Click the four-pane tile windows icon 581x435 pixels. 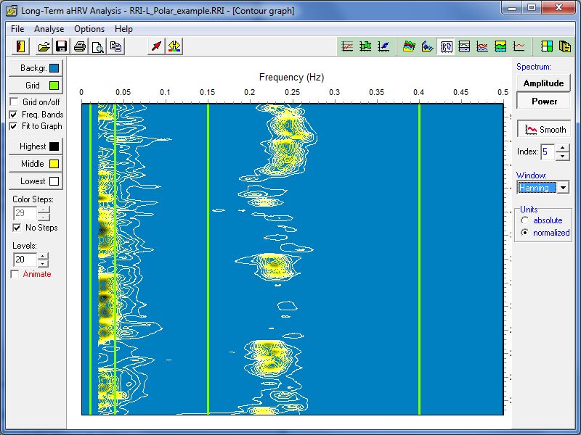click(x=547, y=46)
